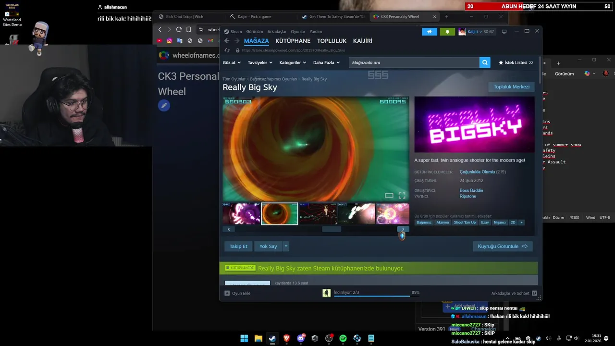Open the wheel edit pencil button
Viewport: 615px width, 346px height.
pos(164,105)
